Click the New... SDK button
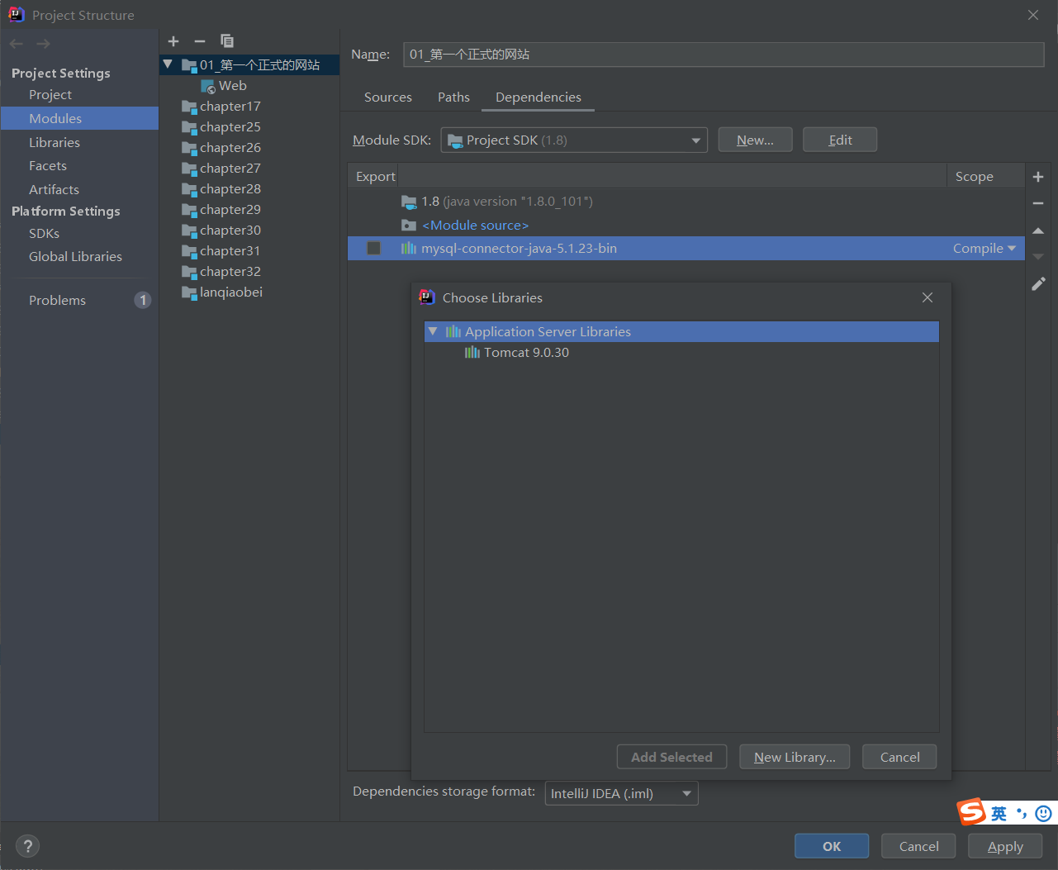 coord(755,140)
